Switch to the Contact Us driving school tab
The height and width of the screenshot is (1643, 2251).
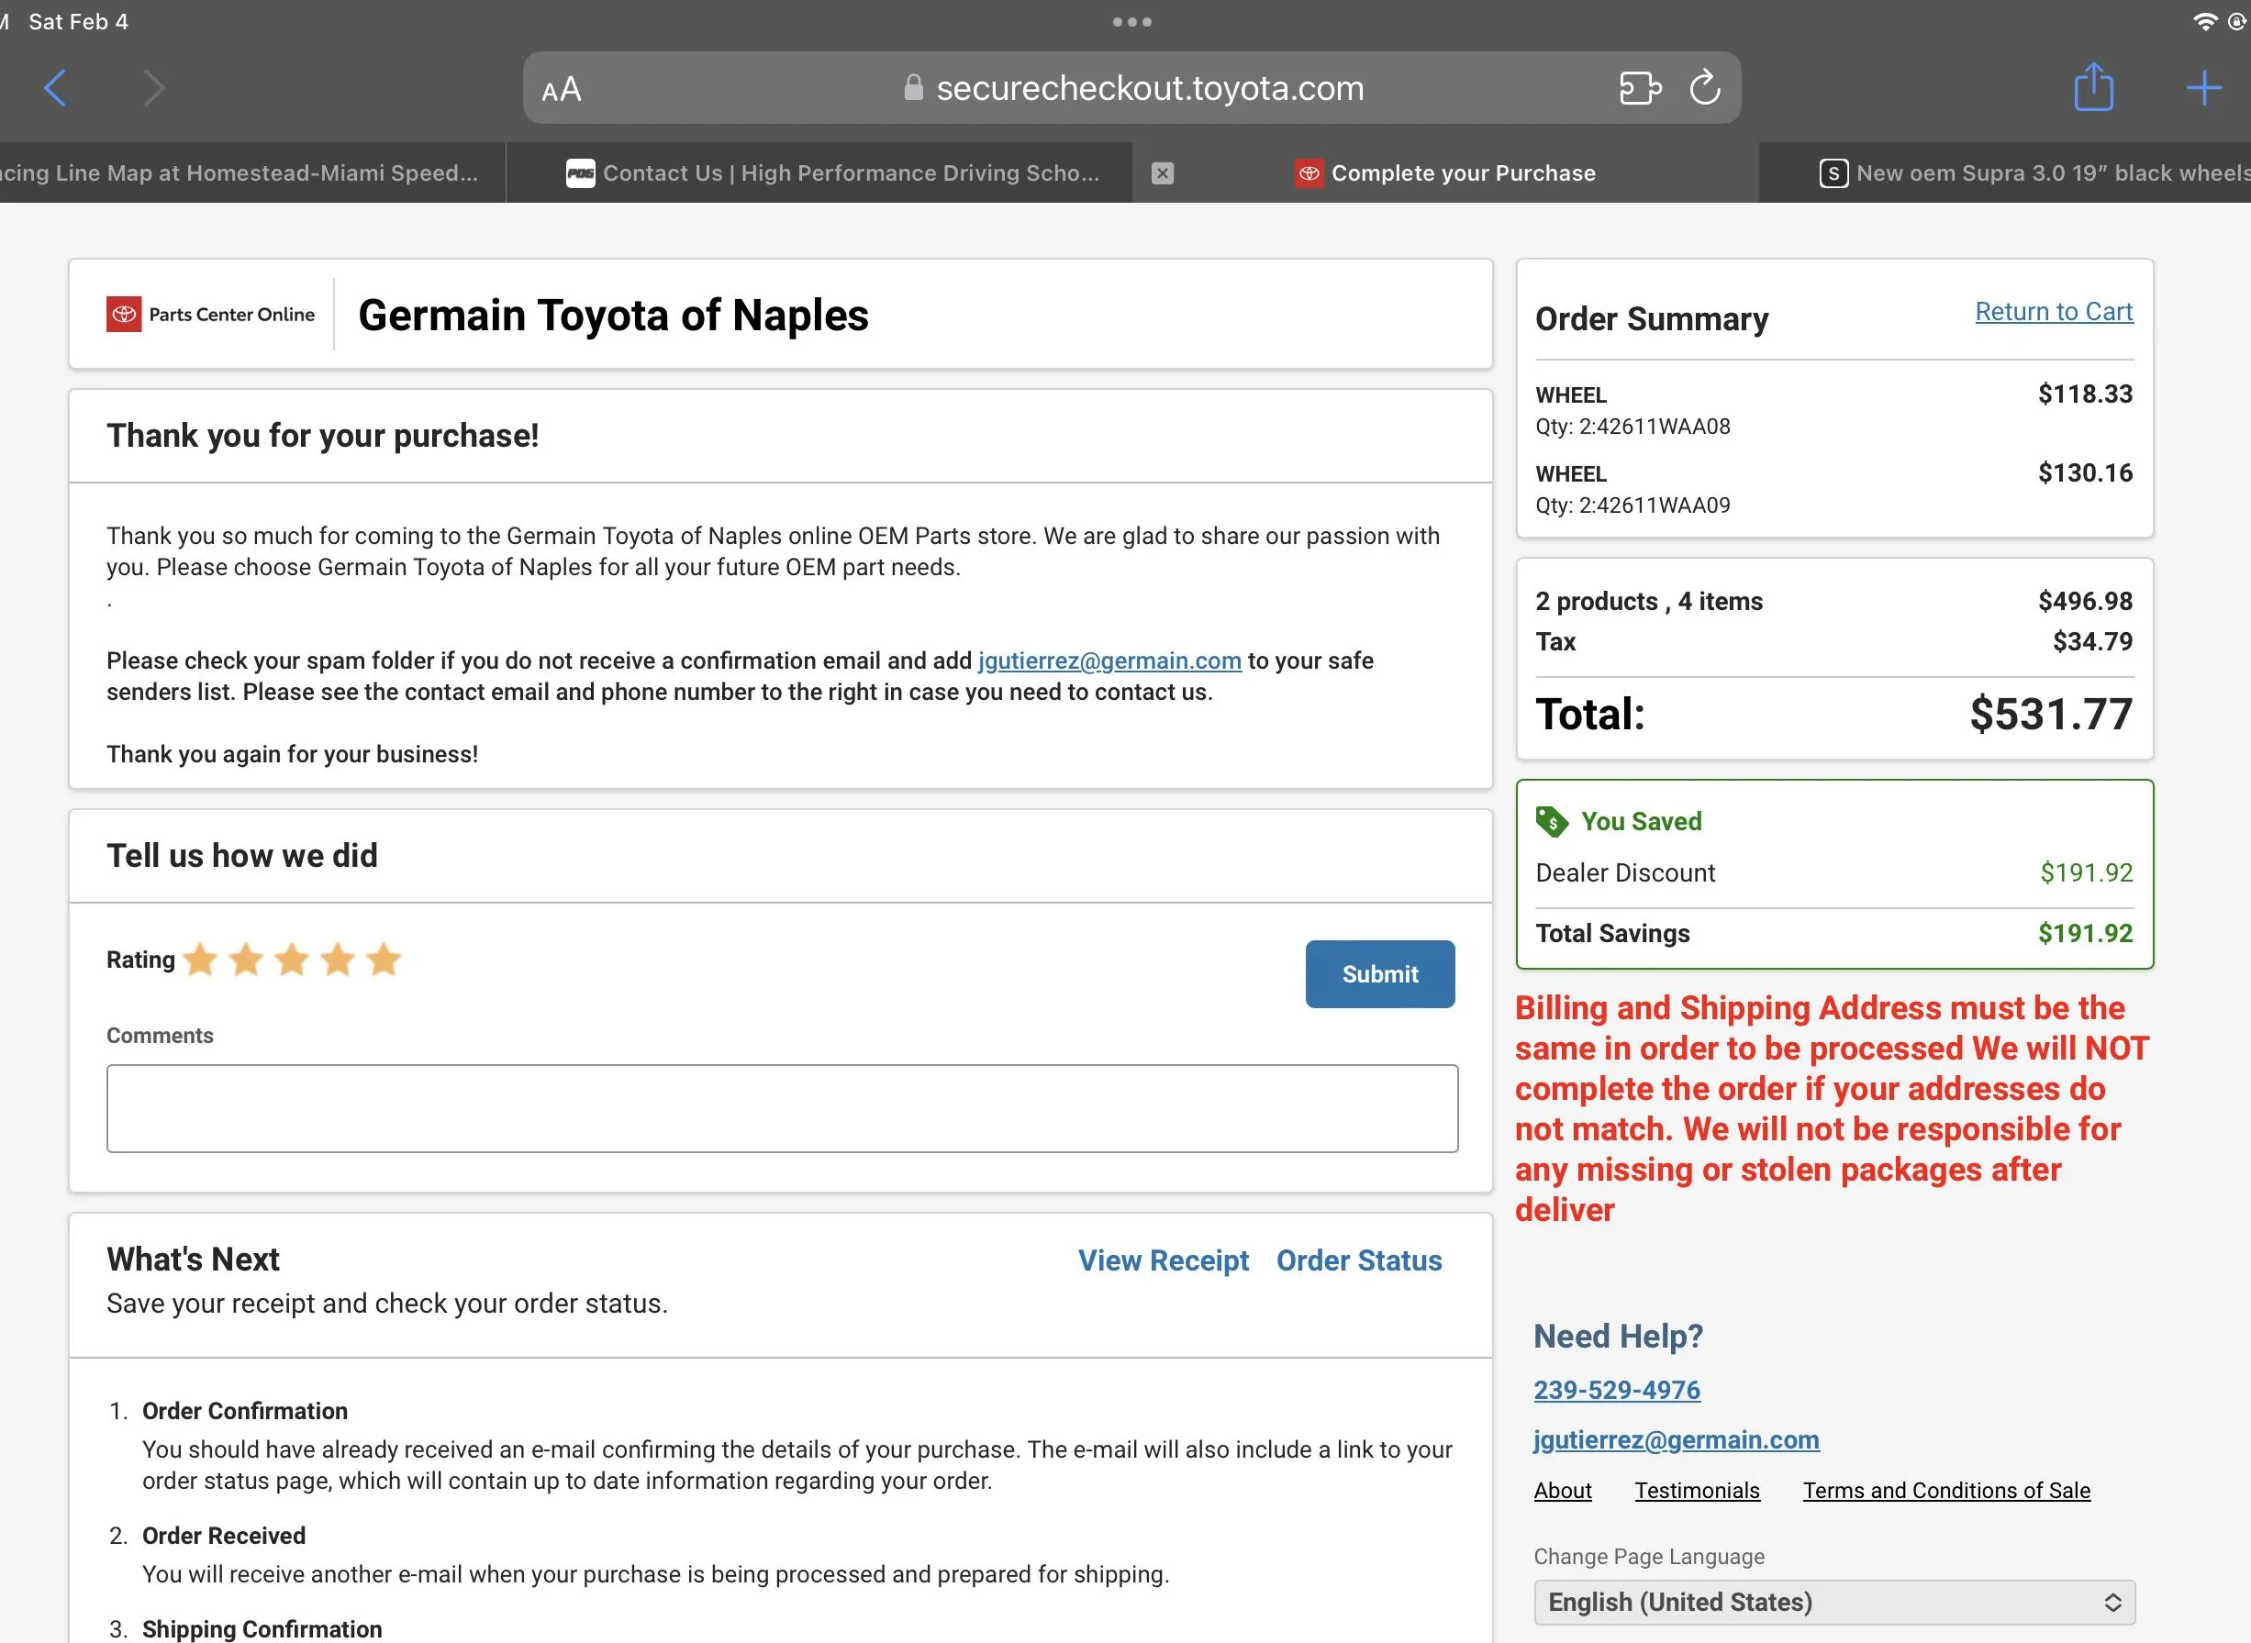pos(819,173)
